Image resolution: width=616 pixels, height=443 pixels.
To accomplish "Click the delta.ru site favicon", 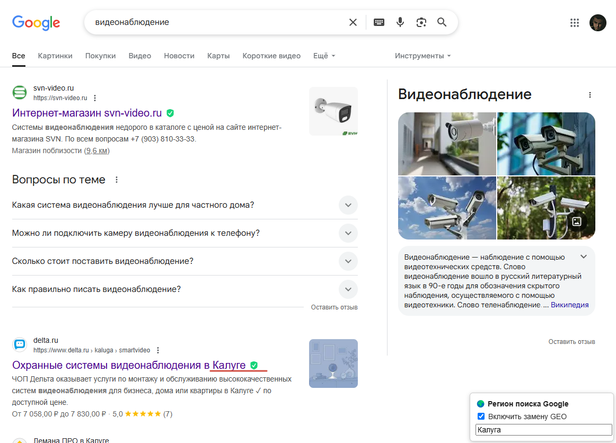I will [x=20, y=344].
